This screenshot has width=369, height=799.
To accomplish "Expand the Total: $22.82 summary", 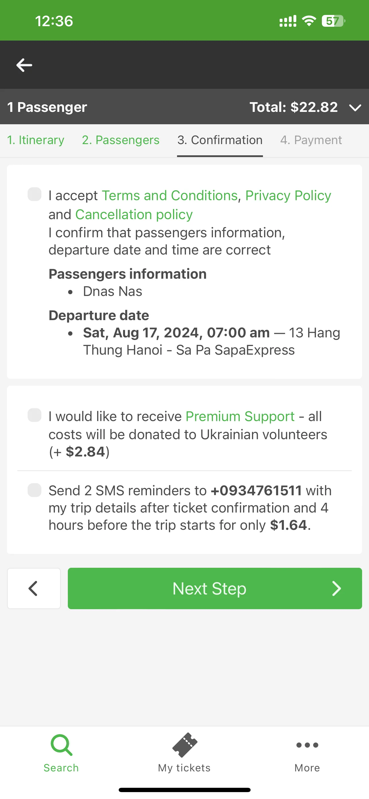I will pyautogui.click(x=293, y=107).
